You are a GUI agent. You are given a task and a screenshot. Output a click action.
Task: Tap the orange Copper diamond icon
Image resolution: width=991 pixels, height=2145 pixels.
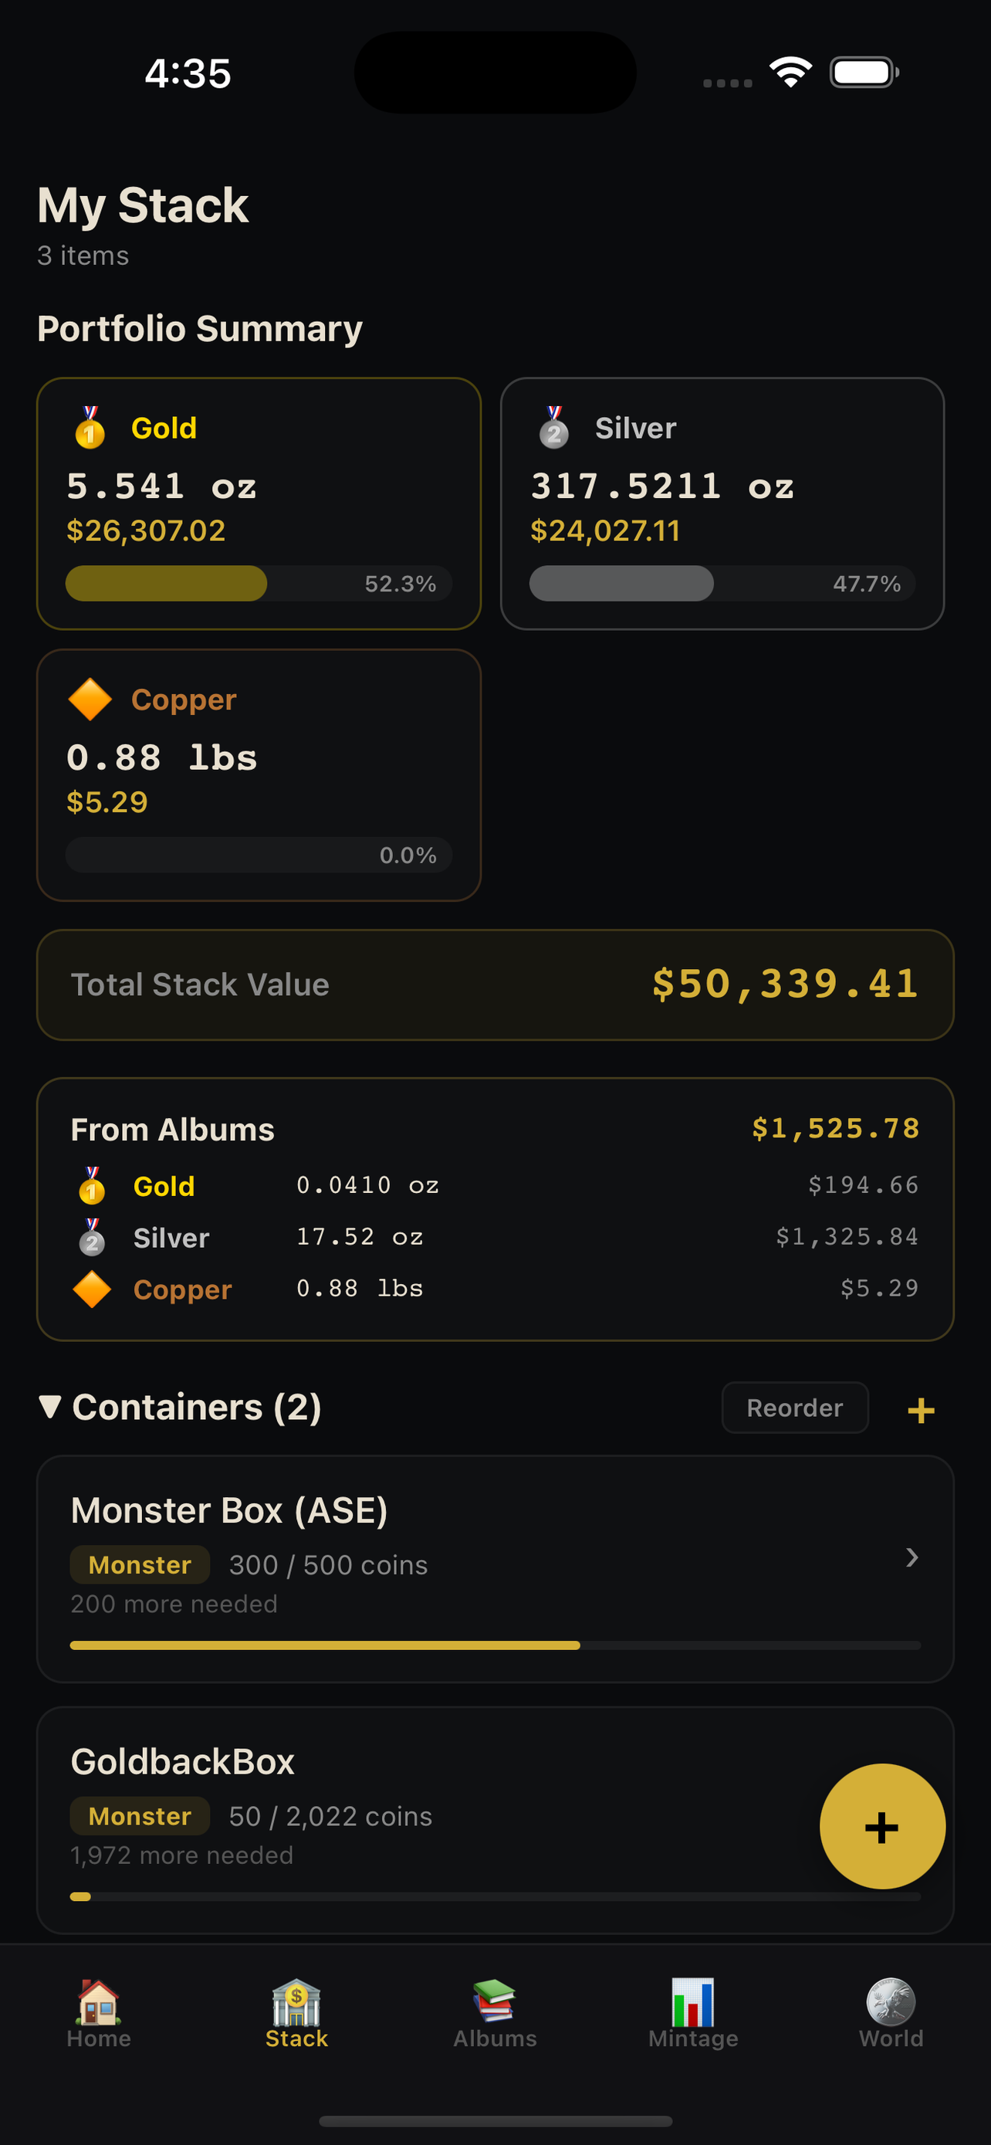(91, 700)
